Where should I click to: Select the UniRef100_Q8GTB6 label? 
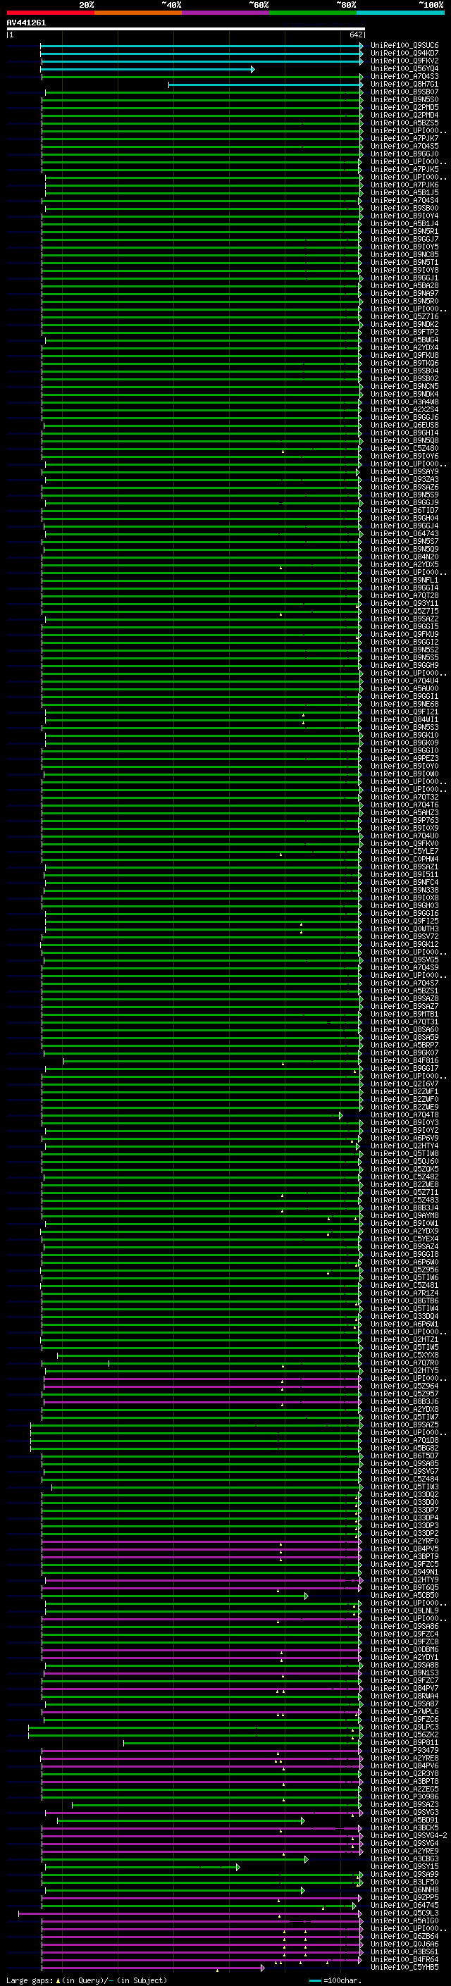pyautogui.click(x=404, y=1301)
